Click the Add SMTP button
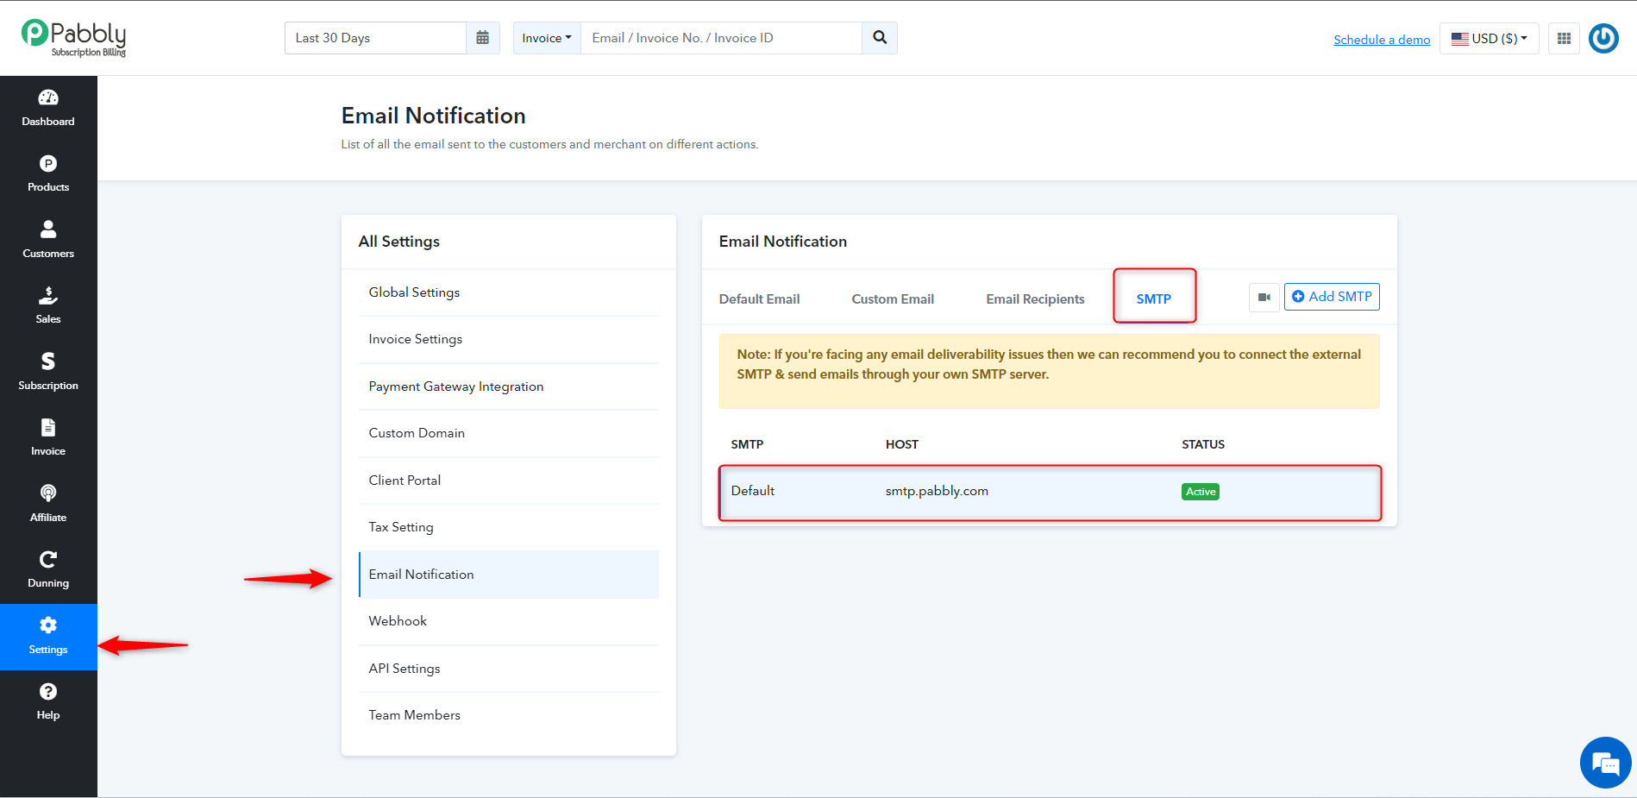The height and width of the screenshot is (798, 1637). [x=1332, y=297]
